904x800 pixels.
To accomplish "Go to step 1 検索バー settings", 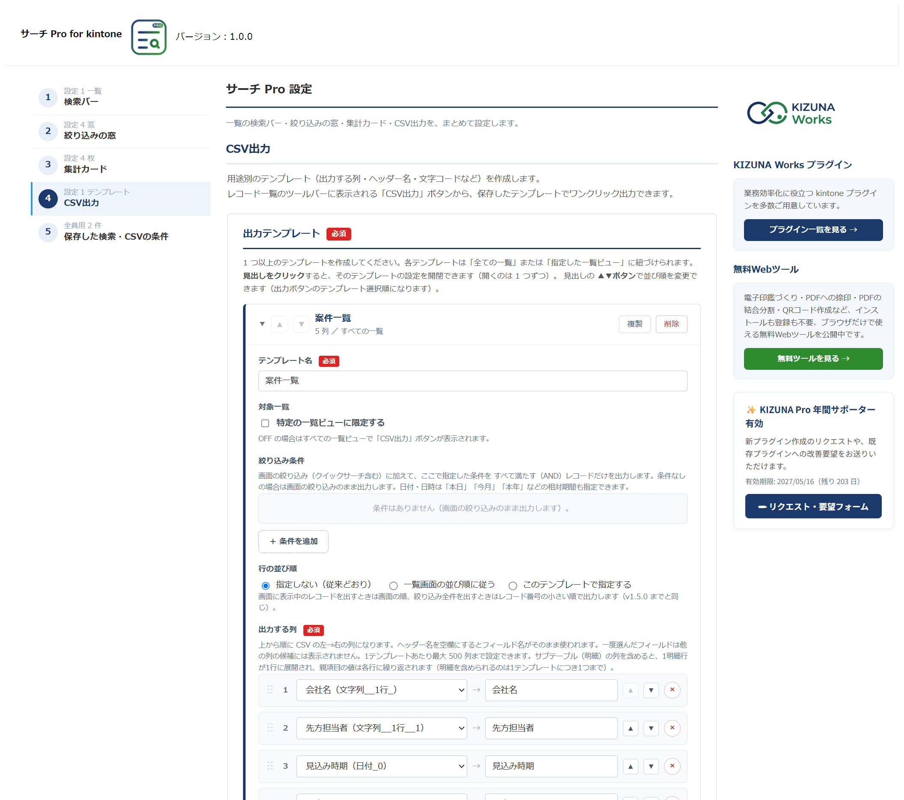I will click(121, 97).
